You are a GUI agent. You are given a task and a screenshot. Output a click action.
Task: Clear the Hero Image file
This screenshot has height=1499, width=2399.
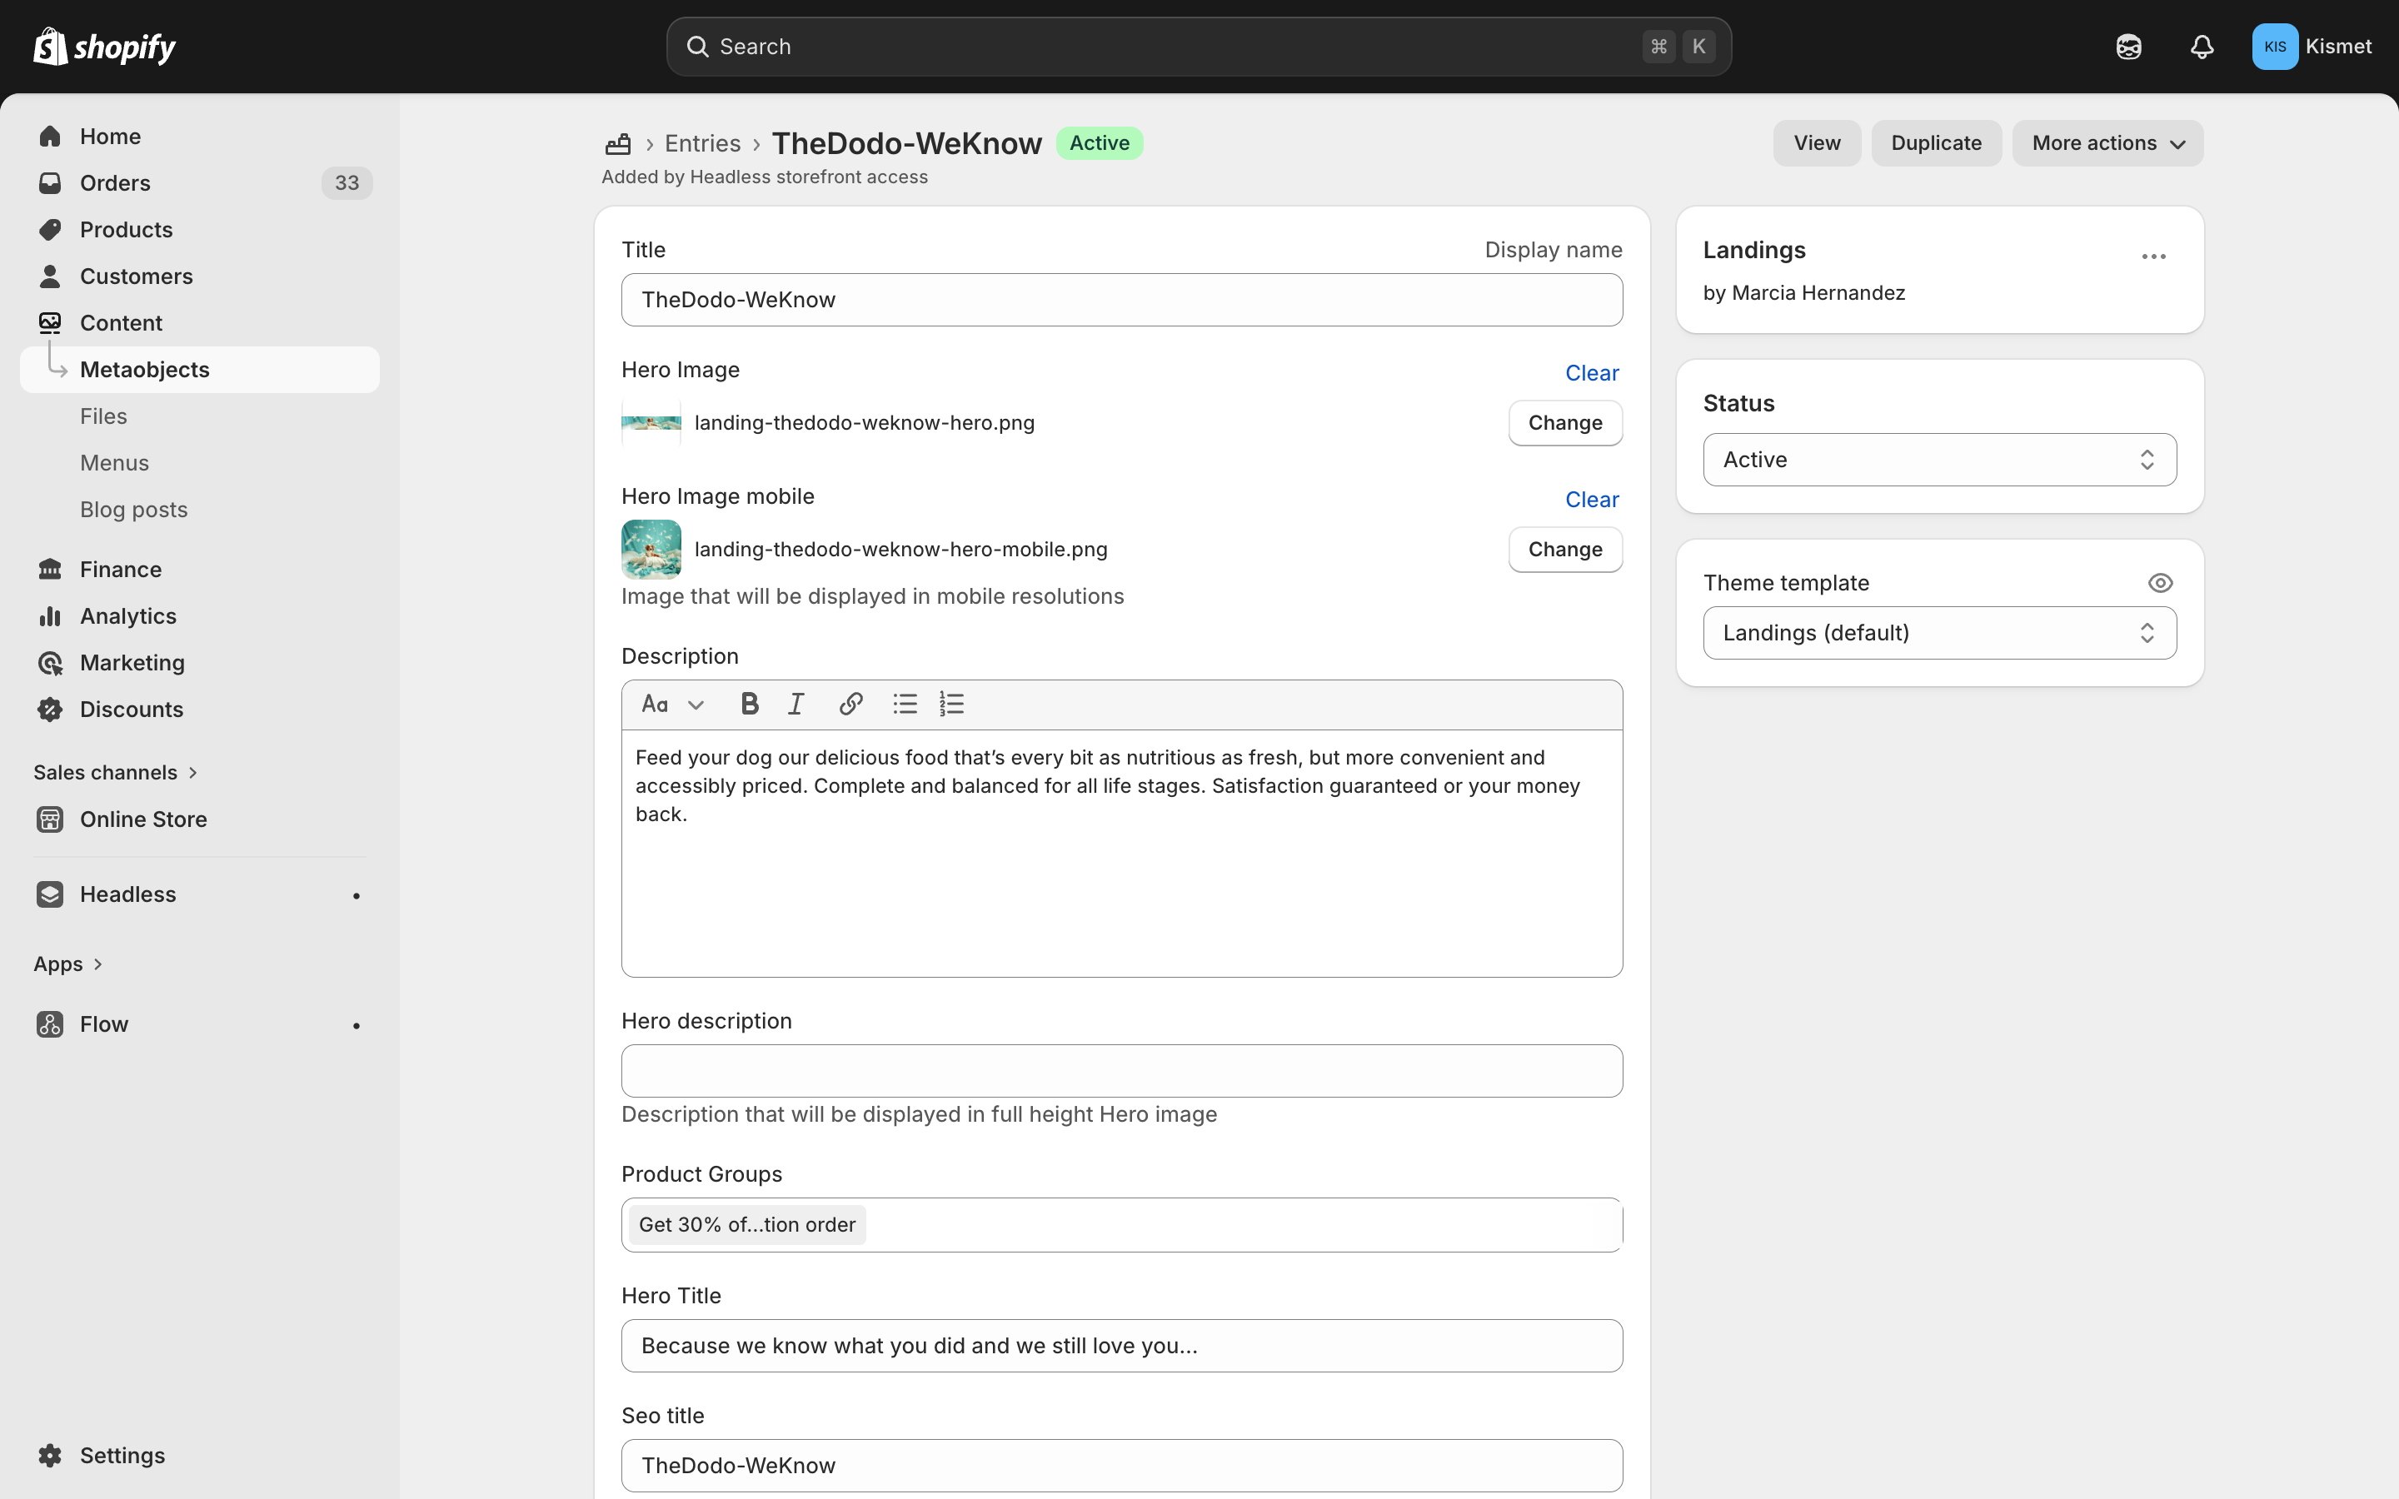(x=1591, y=373)
